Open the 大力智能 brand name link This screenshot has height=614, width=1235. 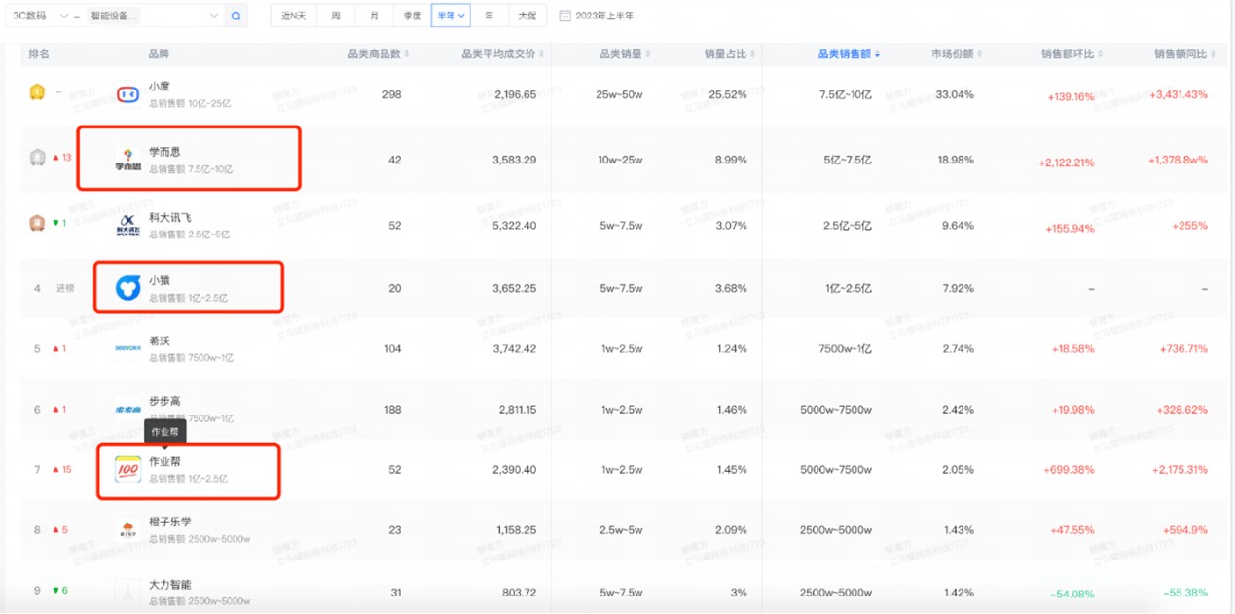pyautogui.click(x=169, y=585)
